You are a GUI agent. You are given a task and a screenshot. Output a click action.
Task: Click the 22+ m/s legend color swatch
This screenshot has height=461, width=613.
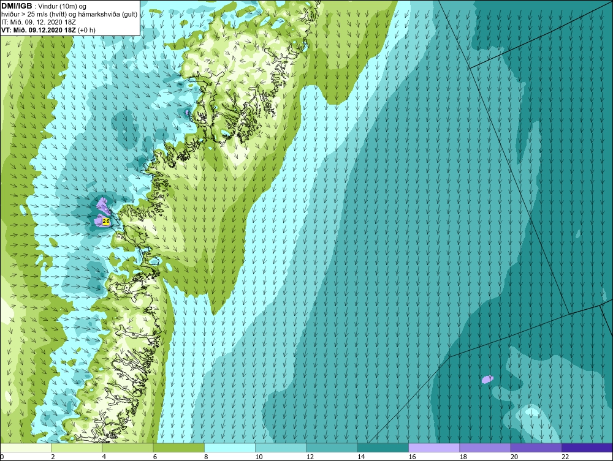click(587, 448)
